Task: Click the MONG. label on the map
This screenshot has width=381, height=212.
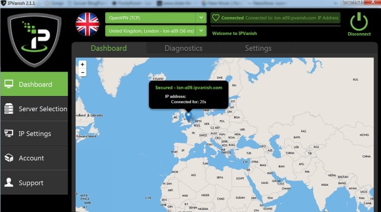Action: tap(364, 135)
